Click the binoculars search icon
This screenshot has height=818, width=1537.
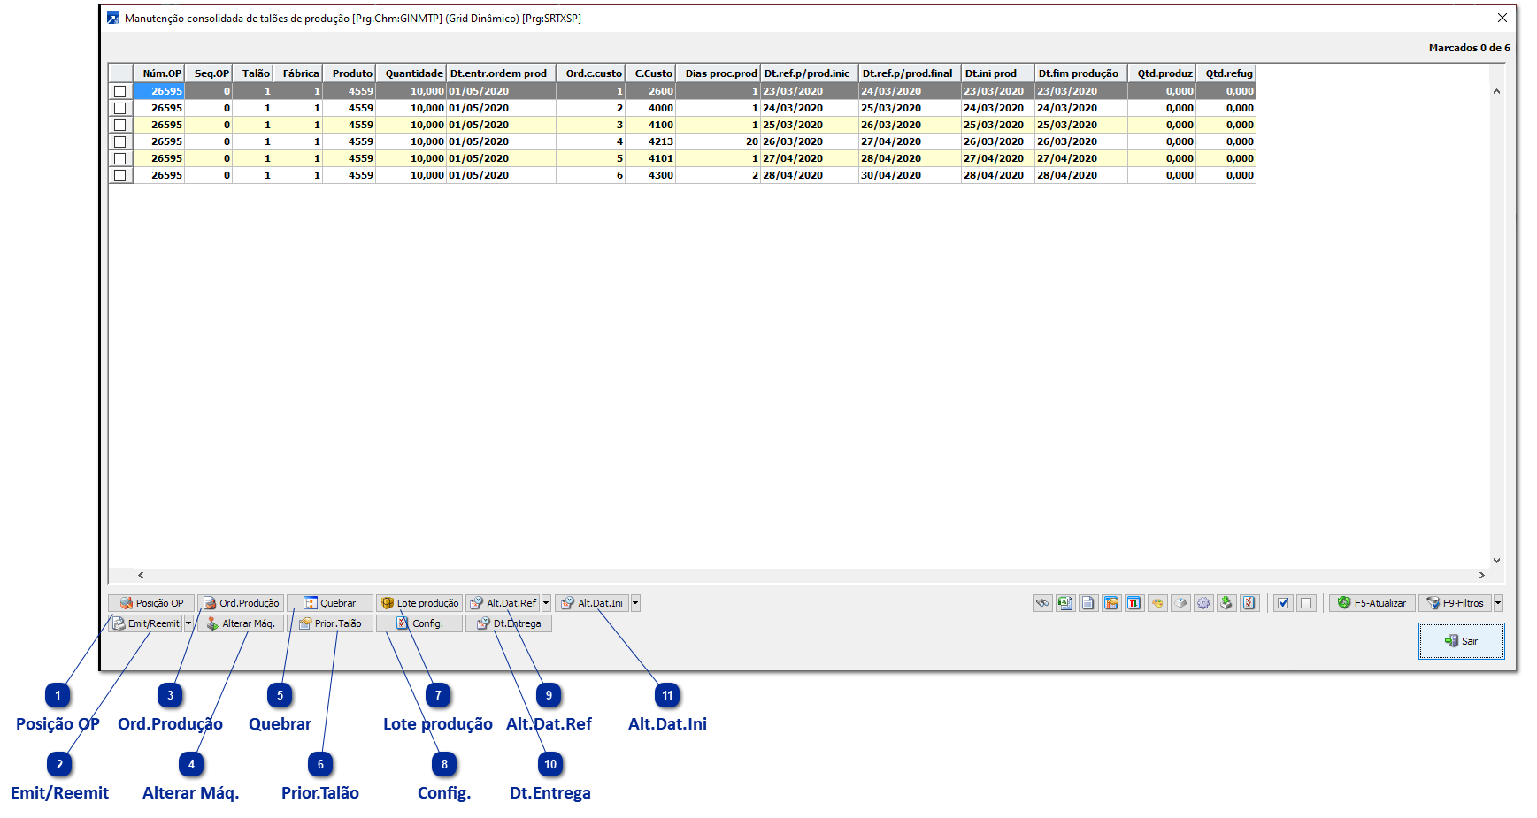1042,603
